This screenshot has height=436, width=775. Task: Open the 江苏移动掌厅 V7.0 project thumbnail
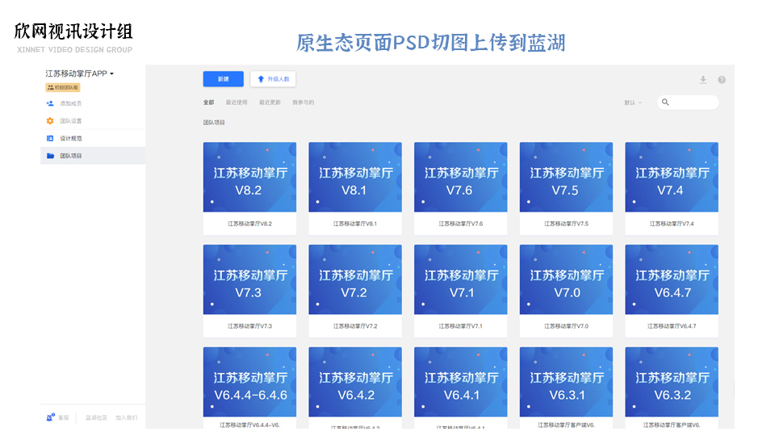(x=566, y=279)
